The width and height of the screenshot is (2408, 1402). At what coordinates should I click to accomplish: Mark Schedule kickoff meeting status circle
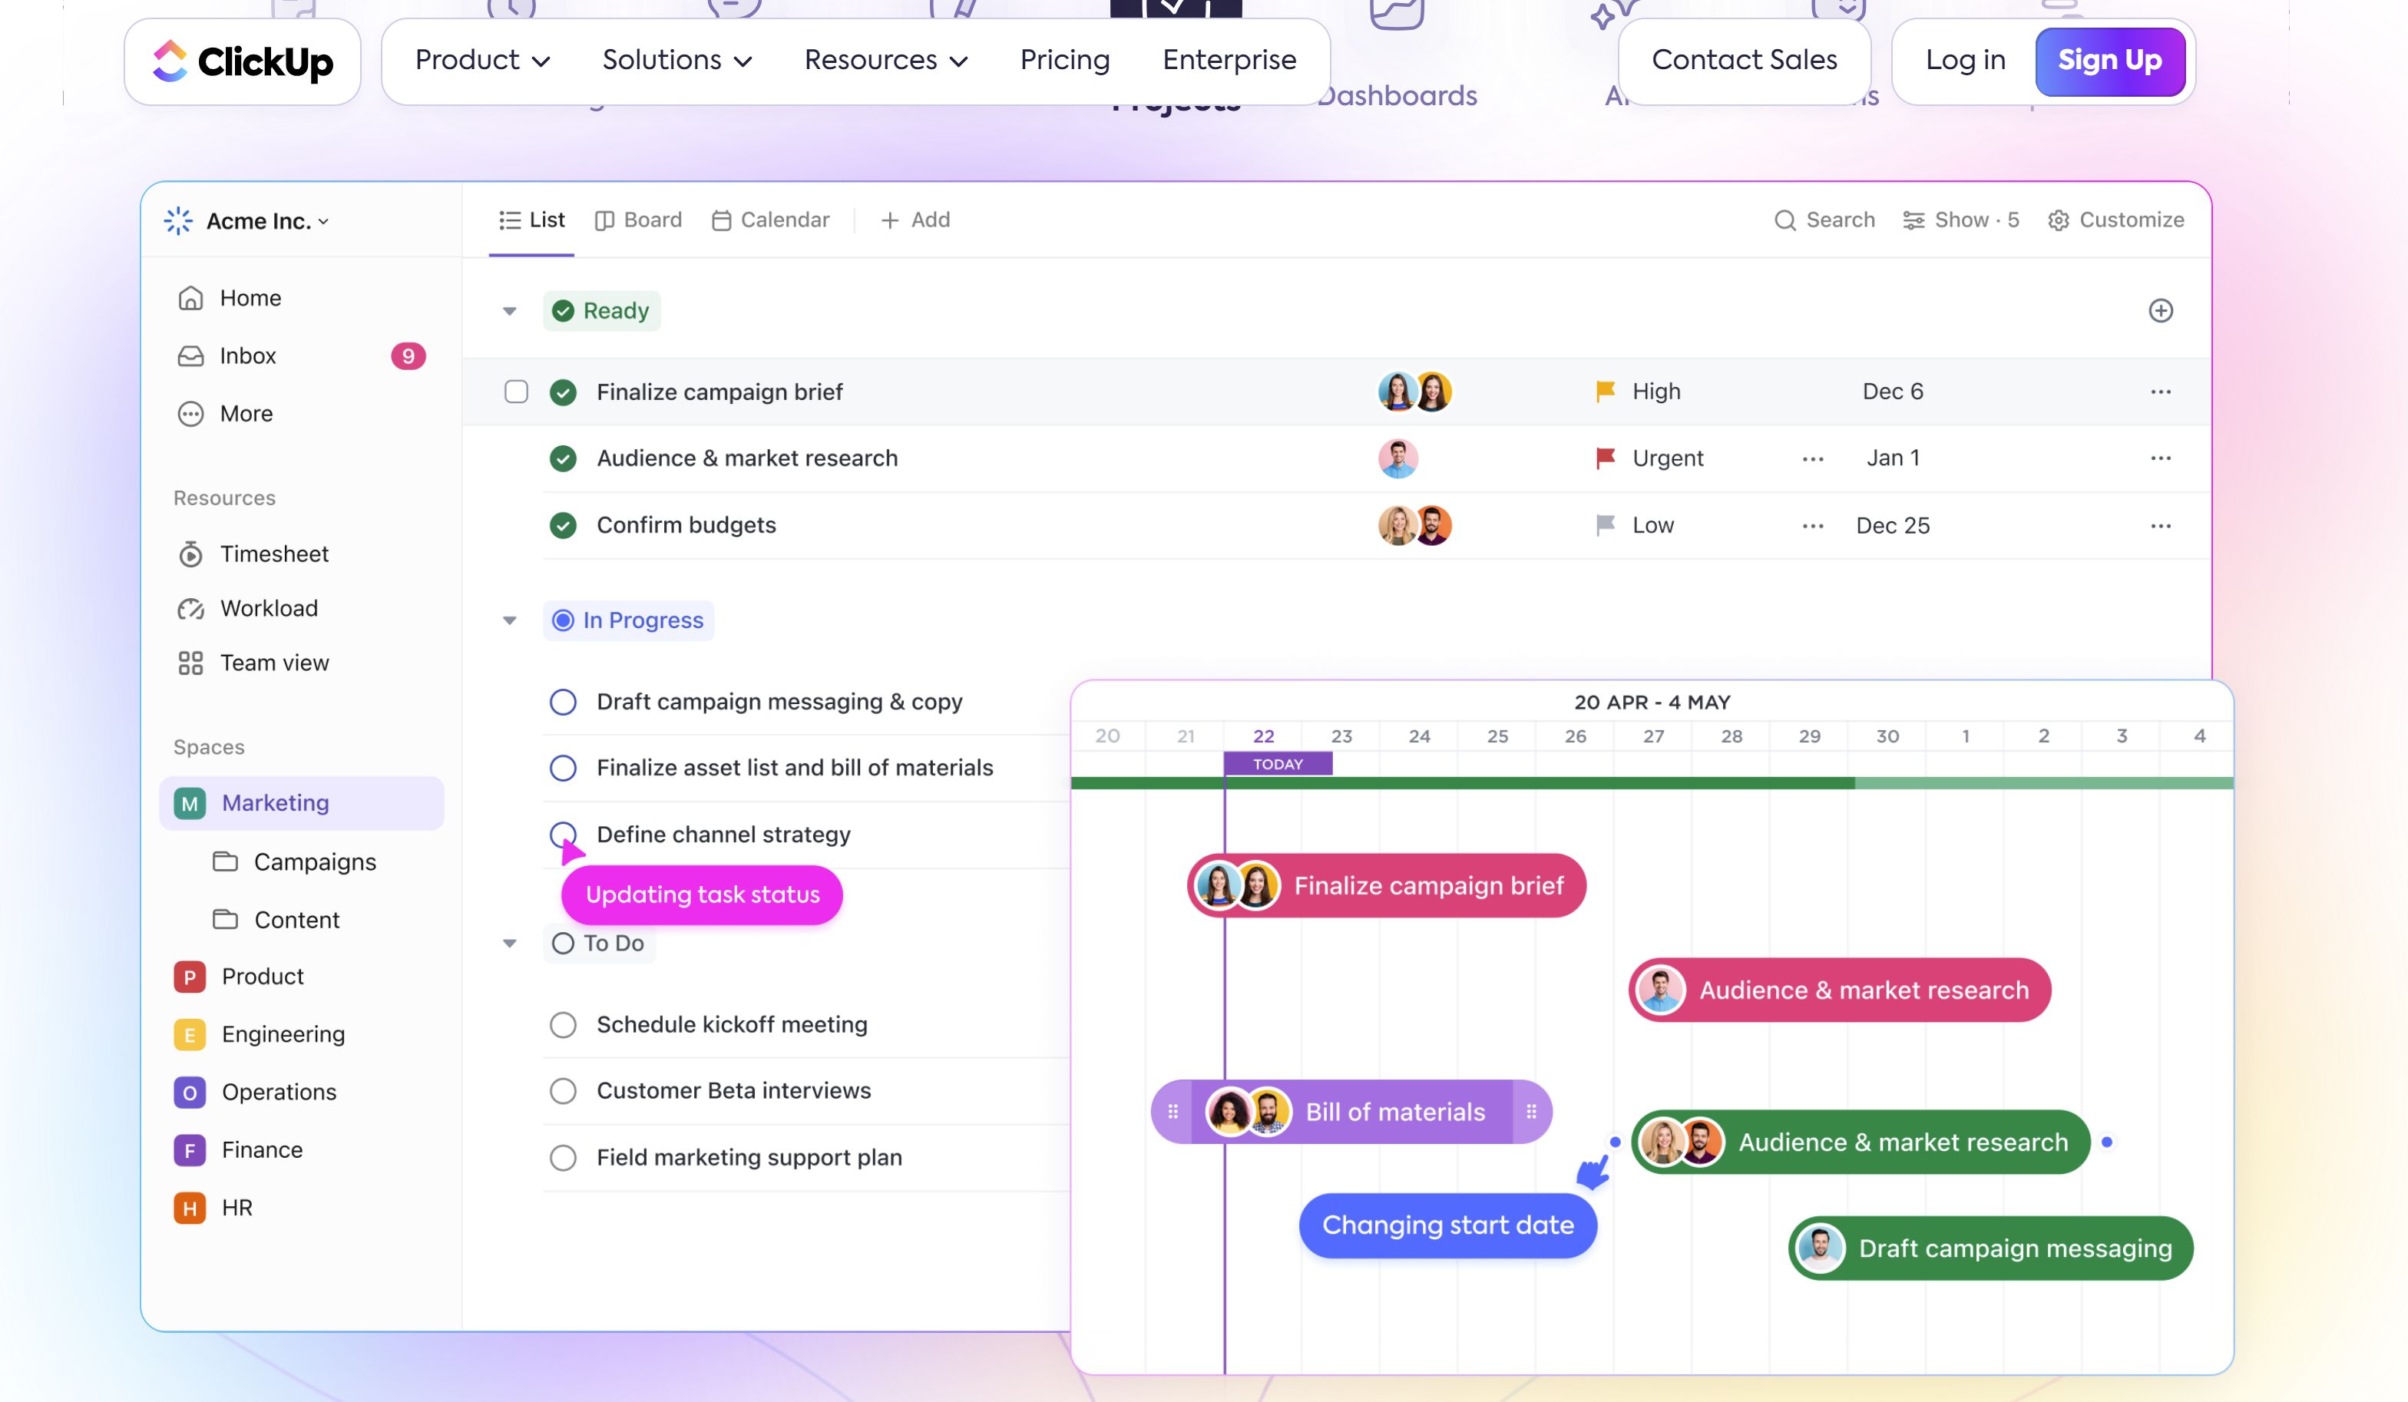(563, 1024)
